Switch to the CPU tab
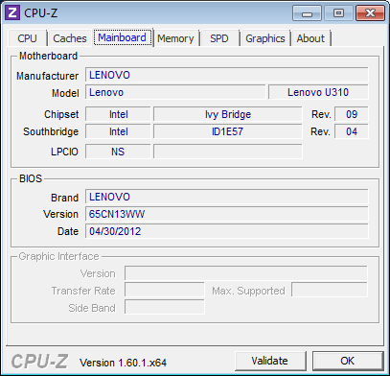The width and height of the screenshot is (390, 376). 28,38
